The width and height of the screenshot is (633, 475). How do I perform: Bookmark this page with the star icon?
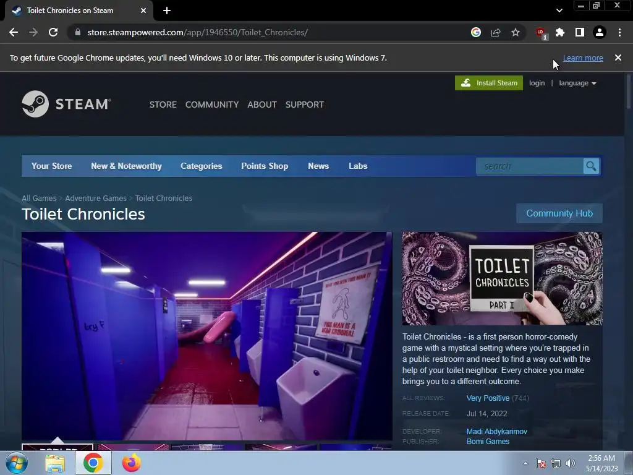(x=516, y=32)
